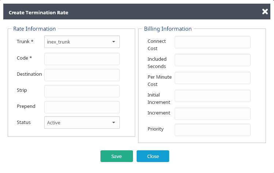Click the Trunk * field label
This screenshot has height=173, width=274.
click(25, 41)
